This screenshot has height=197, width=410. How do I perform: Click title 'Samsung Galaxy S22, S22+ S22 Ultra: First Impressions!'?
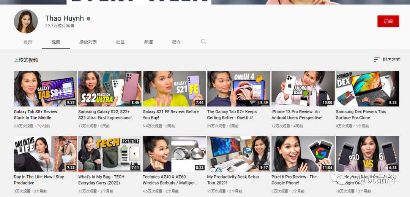pos(105,114)
